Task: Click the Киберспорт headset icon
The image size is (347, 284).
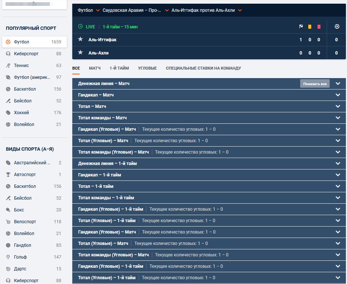Action: (8, 54)
